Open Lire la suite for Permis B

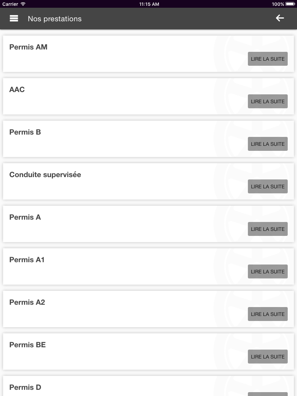(x=268, y=144)
